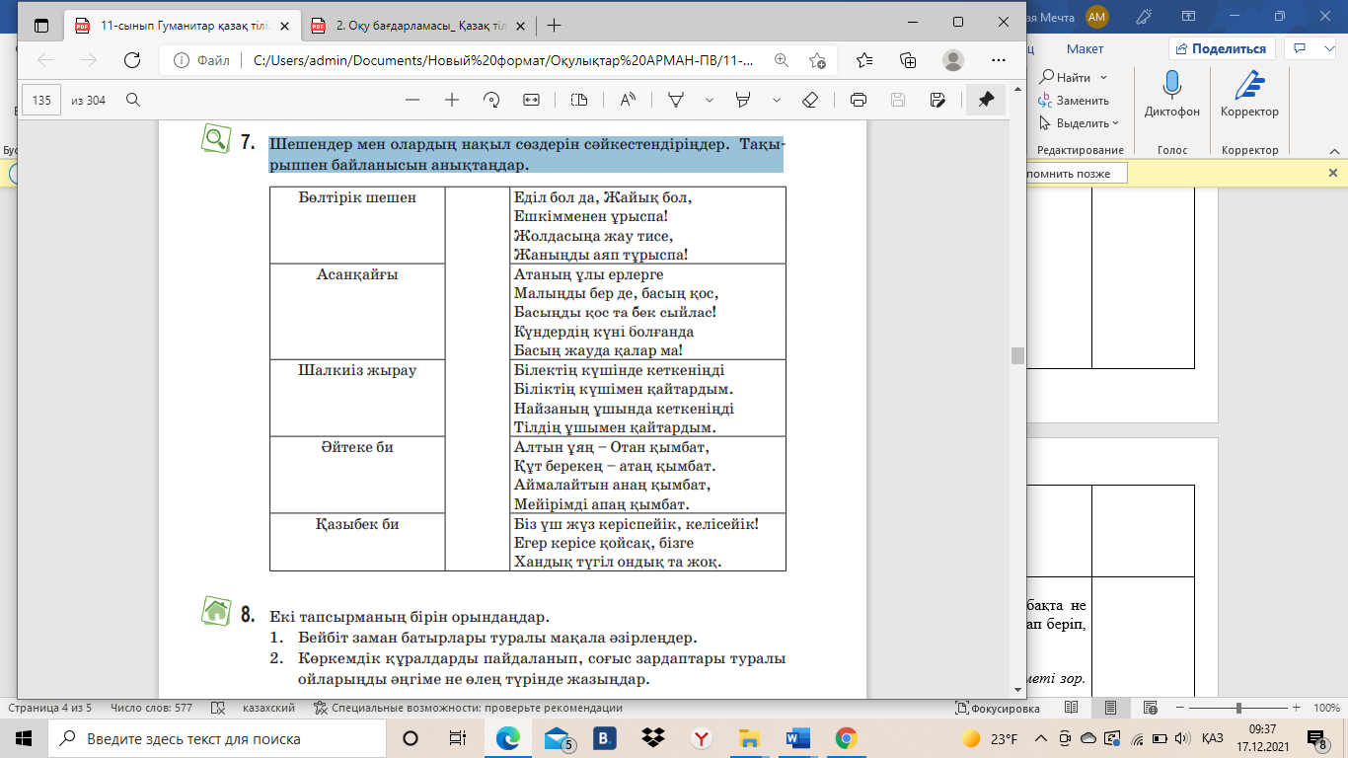Switch the PDF page view layout

point(579,100)
